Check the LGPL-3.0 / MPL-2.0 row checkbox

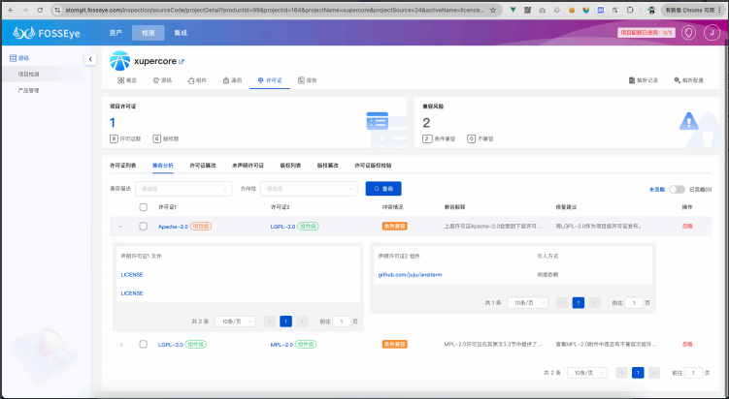[x=144, y=344]
